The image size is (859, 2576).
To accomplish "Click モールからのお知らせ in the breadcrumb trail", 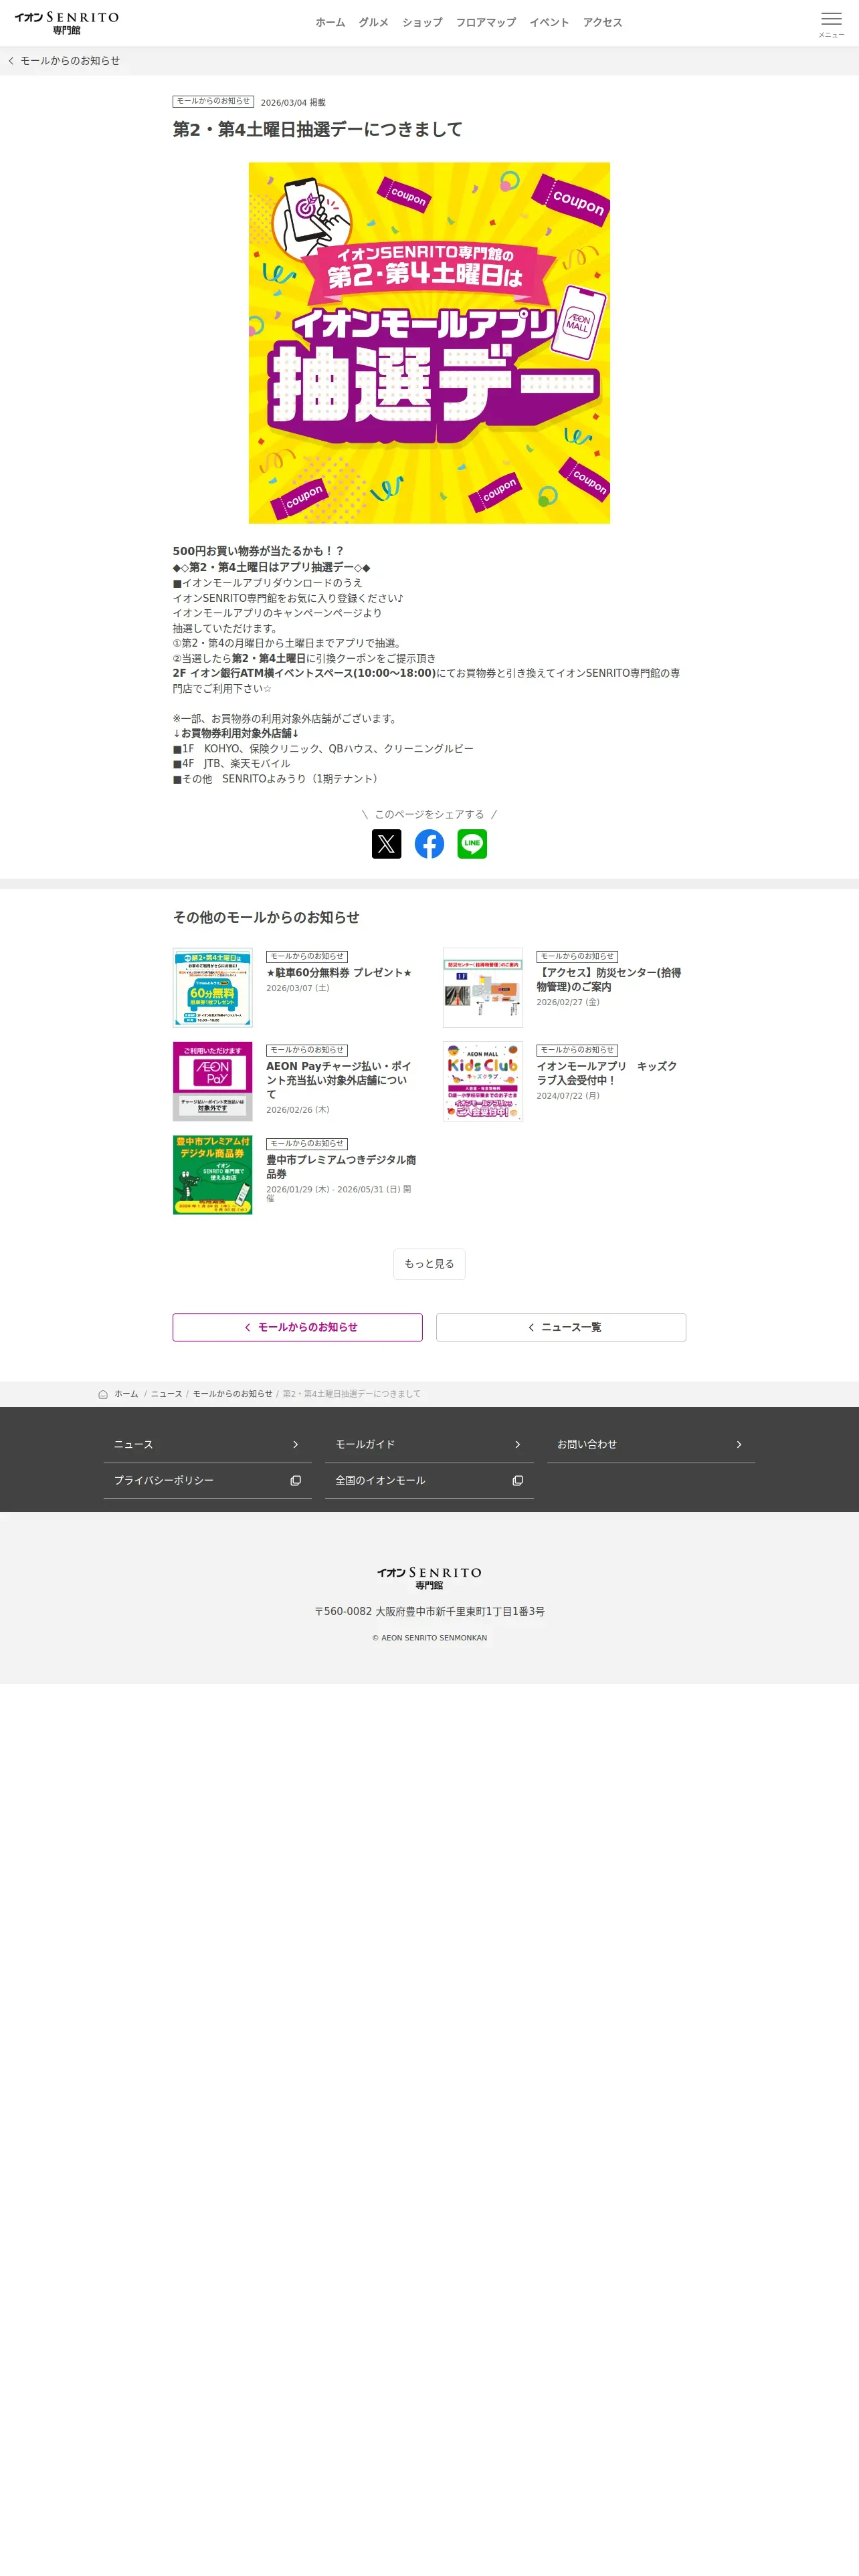I will point(232,1394).
